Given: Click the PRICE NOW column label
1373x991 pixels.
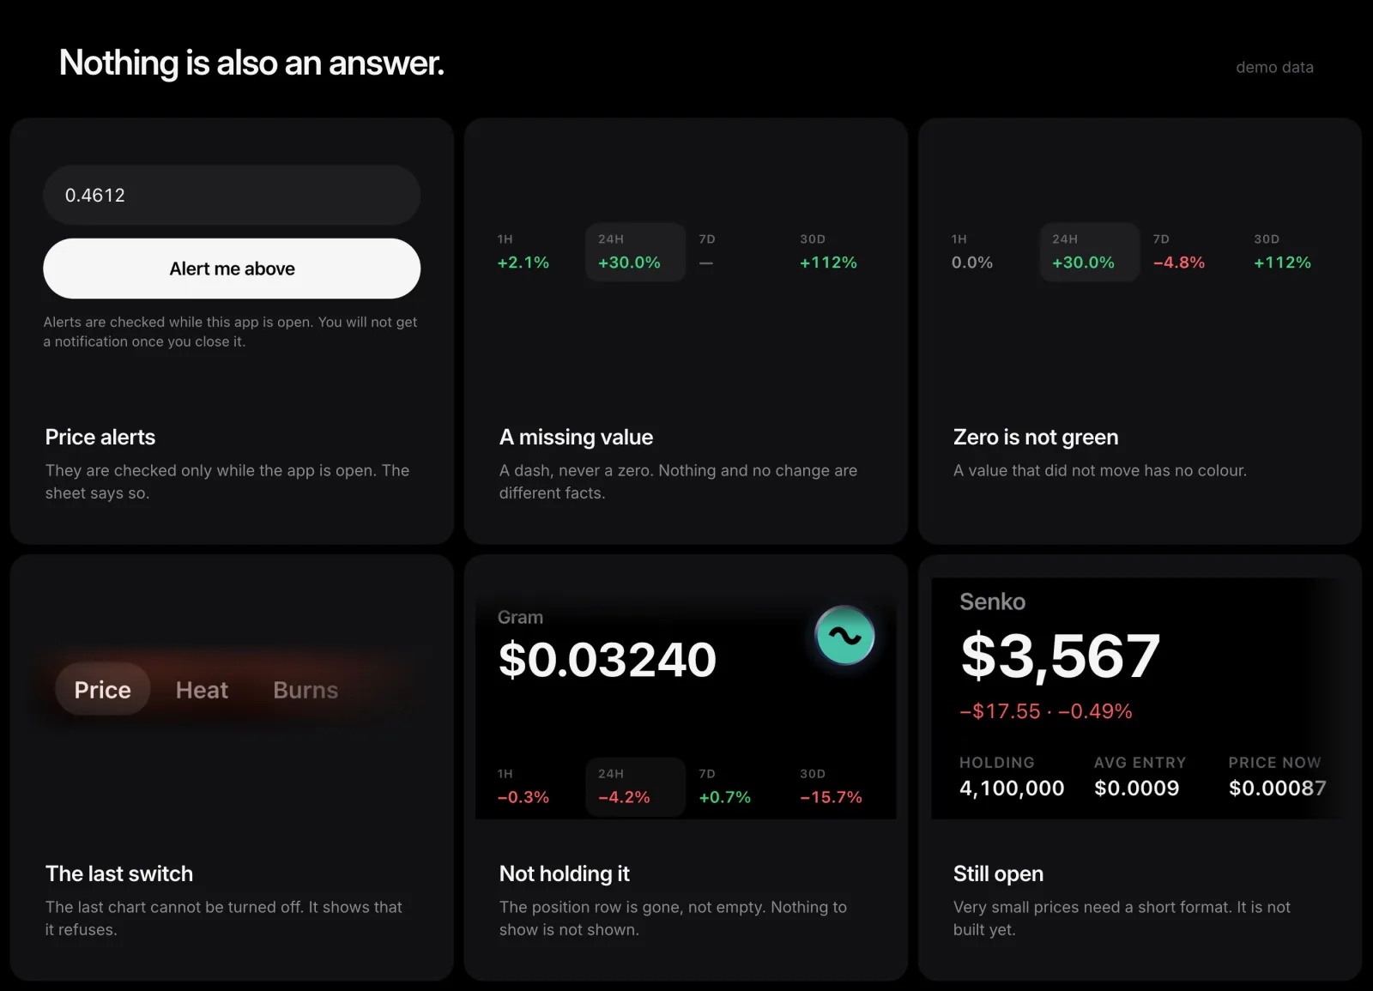Looking at the screenshot, I should tap(1274, 762).
